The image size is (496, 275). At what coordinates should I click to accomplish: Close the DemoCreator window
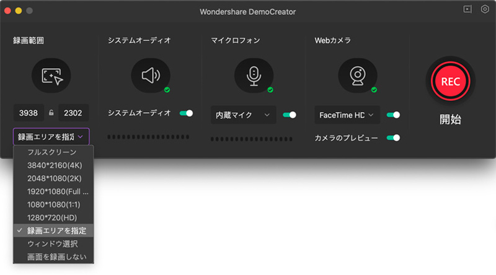(x=7, y=11)
